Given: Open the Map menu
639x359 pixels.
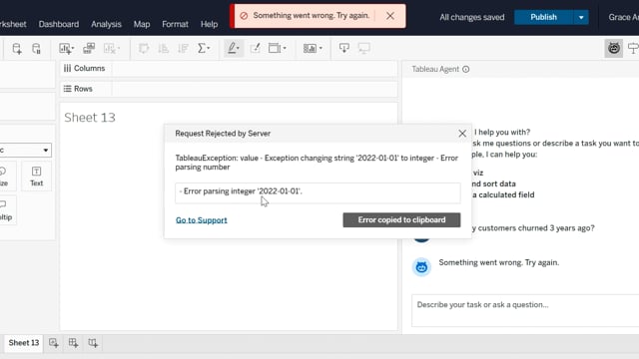Looking at the screenshot, I should coord(142,24).
